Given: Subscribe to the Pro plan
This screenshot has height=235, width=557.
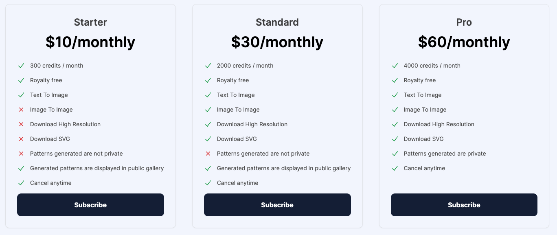Looking at the screenshot, I should pyautogui.click(x=464, y=205).
